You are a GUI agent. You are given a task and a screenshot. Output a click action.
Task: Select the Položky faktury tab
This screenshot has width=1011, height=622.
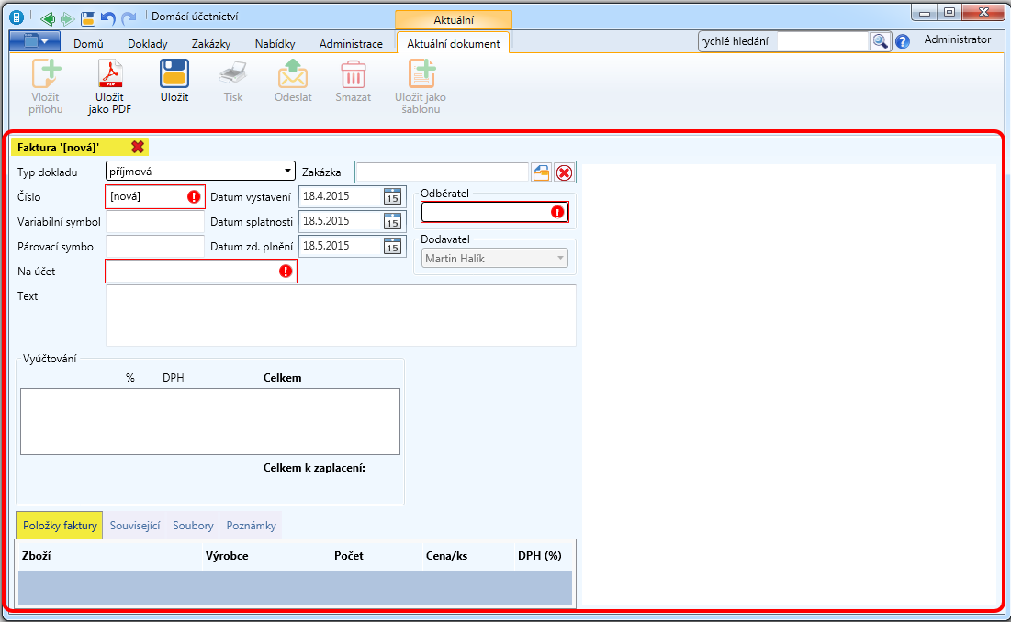[60, 526]
